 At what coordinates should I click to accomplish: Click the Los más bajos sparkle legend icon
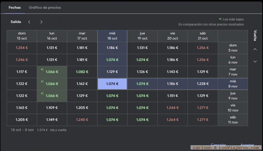click(x=220, y=19)
